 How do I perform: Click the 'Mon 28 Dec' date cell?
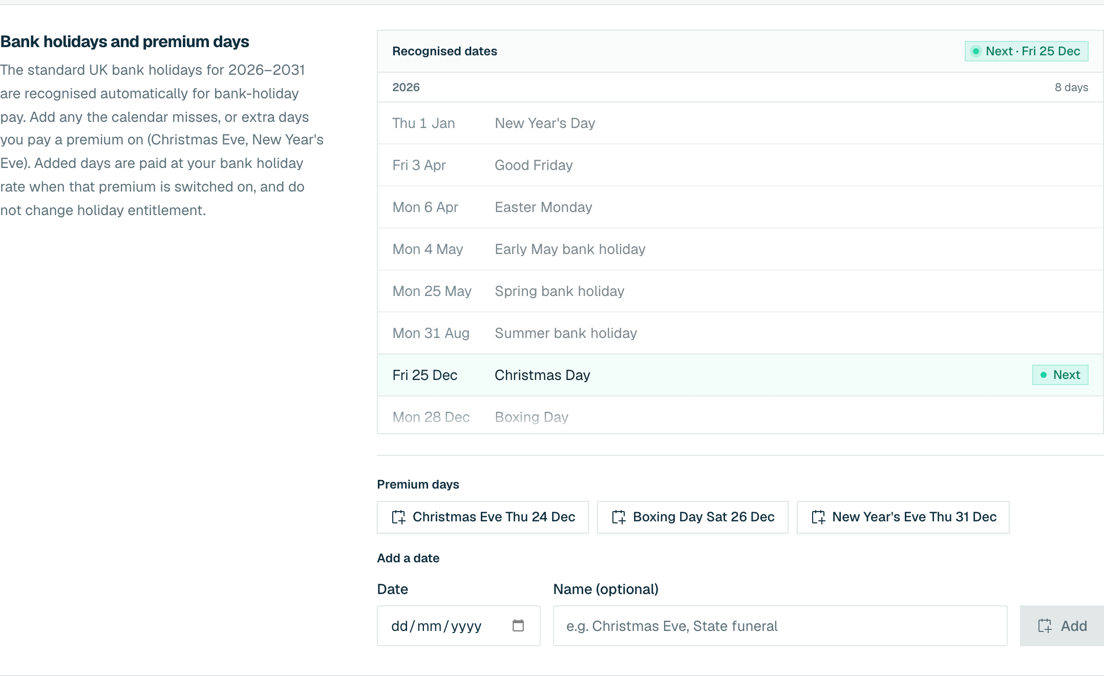(x=431, y=417)
